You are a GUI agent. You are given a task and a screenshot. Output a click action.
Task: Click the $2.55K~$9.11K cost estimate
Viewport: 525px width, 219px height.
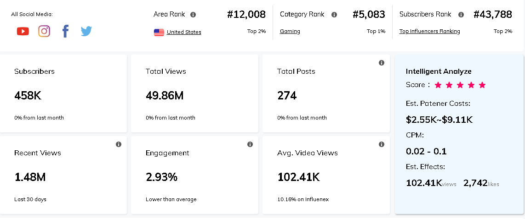point(439,120)
